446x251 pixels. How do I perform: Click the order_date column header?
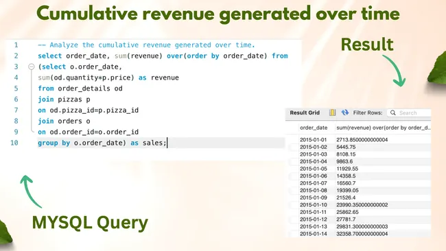(314, 128)
